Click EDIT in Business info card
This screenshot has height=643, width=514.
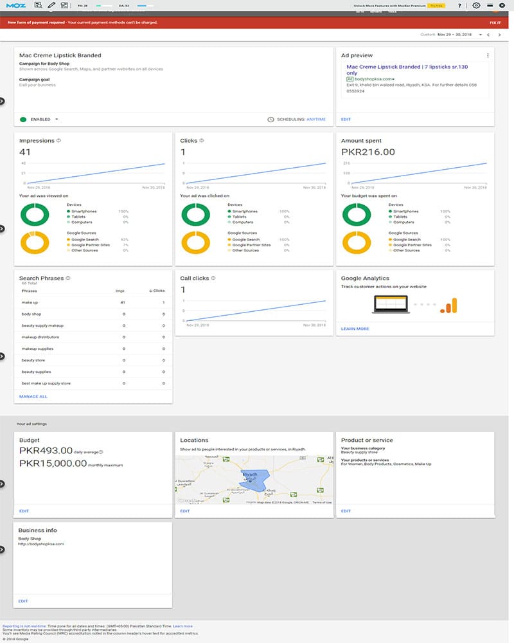point(23,601)
